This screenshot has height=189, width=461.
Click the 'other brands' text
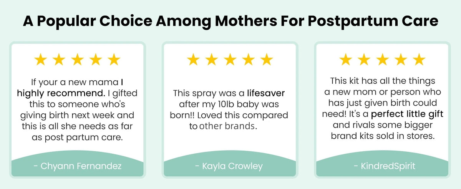tap(227, 126)
